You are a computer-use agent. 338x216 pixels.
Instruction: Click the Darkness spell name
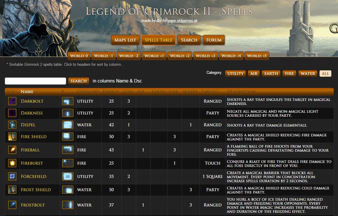pyautogui.click(x=32, y=113)
